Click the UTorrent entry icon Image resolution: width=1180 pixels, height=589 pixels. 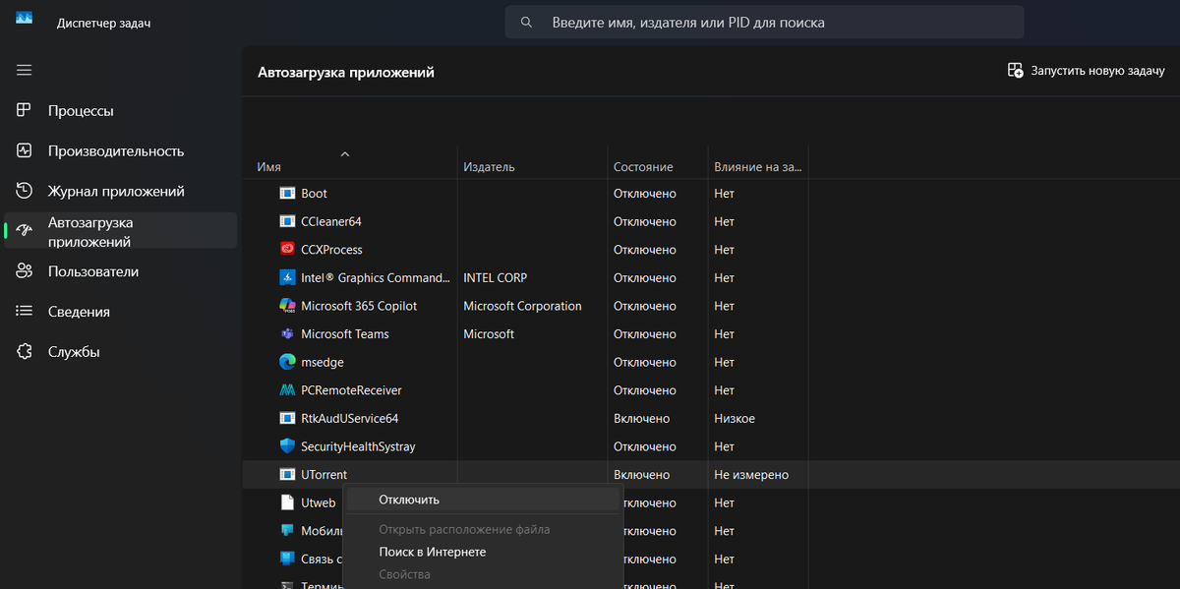tap(287, 475)
